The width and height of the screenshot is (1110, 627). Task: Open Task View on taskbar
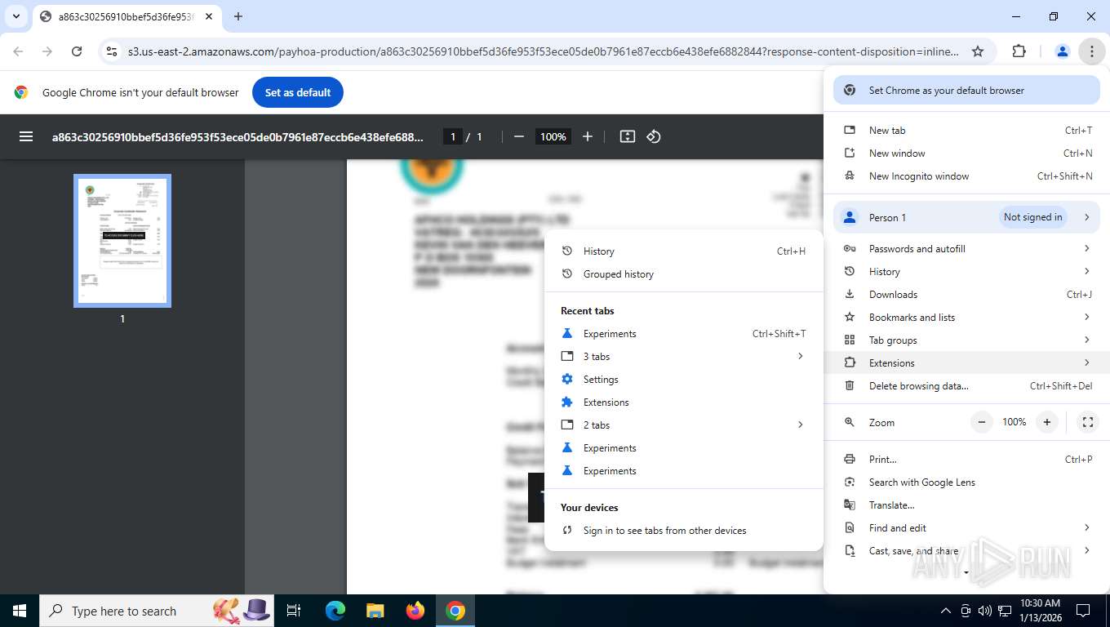pos(294,611)
